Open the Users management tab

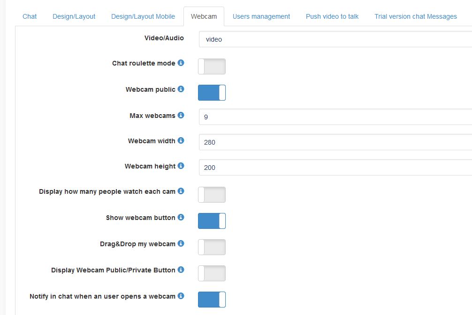pyautogui.click(x=261, y=16)
